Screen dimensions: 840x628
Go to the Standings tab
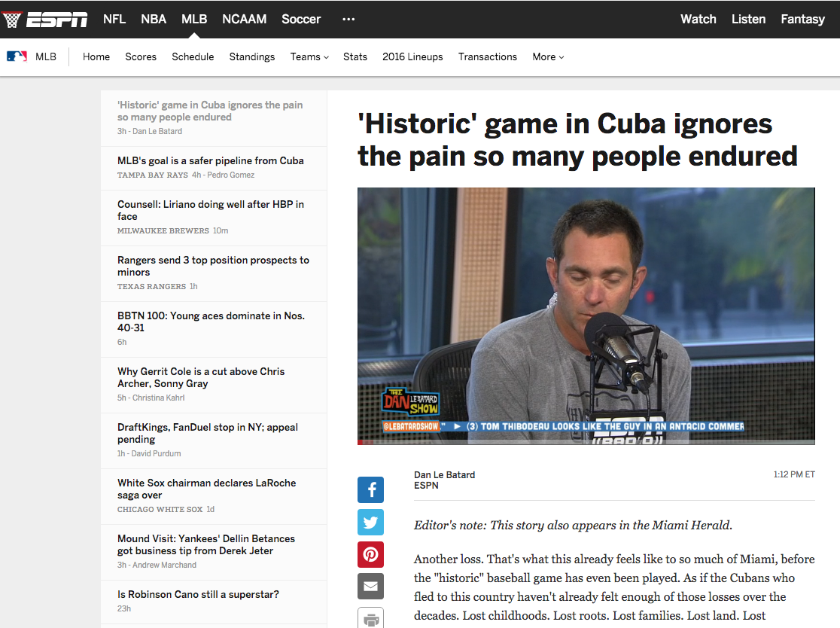point(252,57)
